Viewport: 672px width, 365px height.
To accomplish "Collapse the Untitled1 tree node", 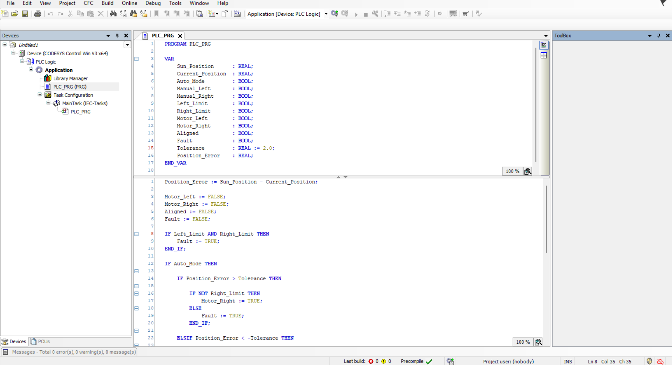I will pos(5,44).
